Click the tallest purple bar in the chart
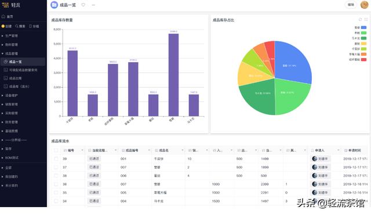The height and width of the screenshot is (214, 371). click(173, 75)
